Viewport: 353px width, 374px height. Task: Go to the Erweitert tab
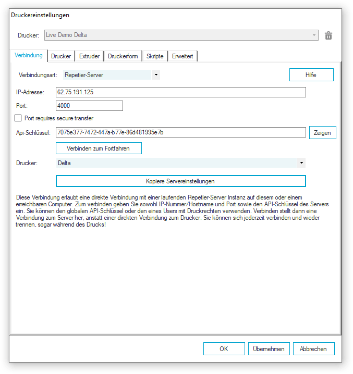pyautogui.click(x=182, y=56)
